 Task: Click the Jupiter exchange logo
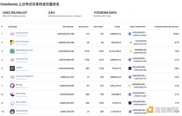12,68
